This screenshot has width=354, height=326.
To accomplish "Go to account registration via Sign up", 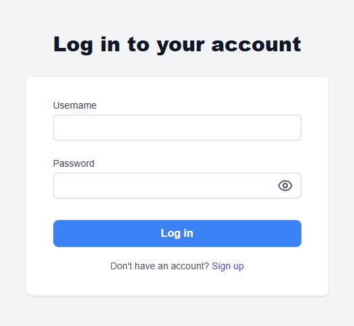I will [x=228, y=266].
